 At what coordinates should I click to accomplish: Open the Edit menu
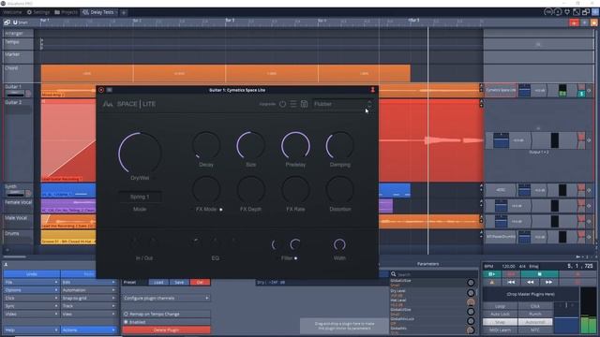coord(89,282)
